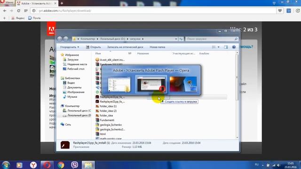Click the Explorer forward arrow button
Screen dimensions: 301x169
tap(66, 39)
